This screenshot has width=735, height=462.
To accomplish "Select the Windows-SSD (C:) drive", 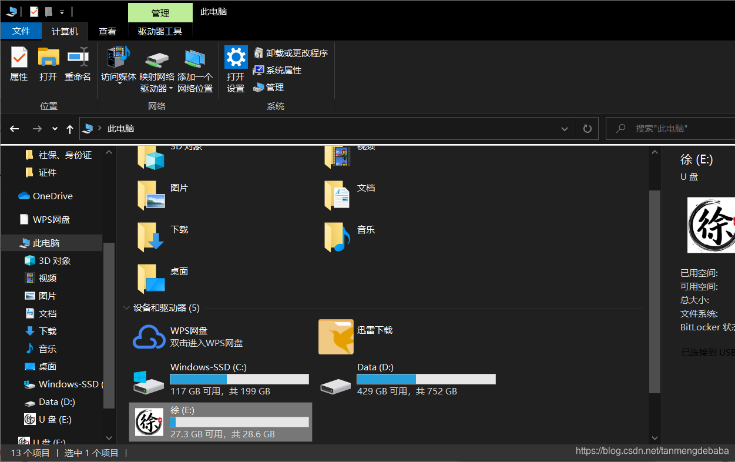I will (148, 380).
